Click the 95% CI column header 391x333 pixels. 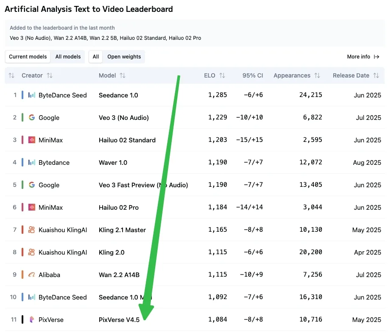click(x=253, y=75)
